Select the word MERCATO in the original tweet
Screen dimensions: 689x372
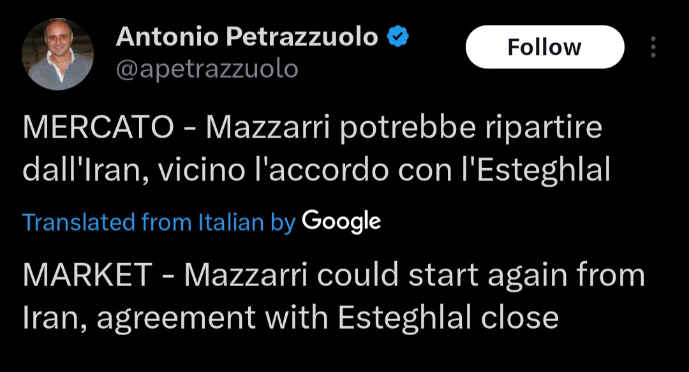(x=98, y=127)
